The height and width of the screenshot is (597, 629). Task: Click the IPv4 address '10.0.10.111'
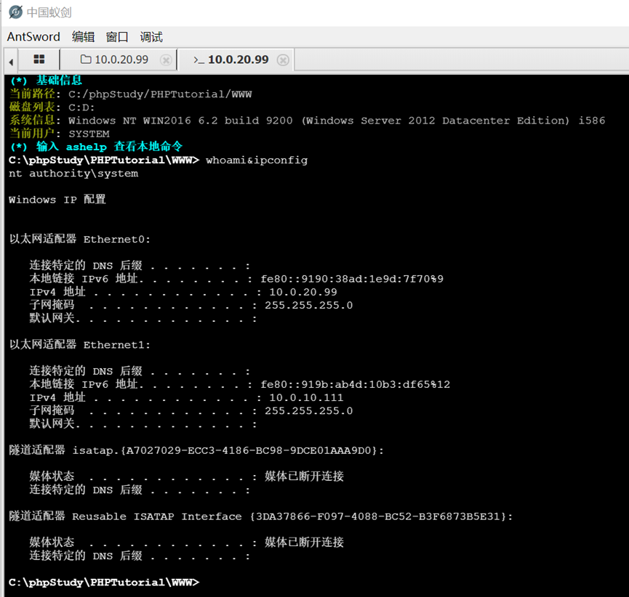click(306, 397)
